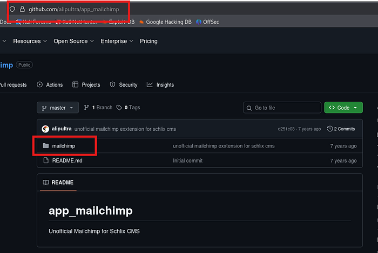The width and height of the screenshot is (378, 253).
Task: Open the mailchimp folder
Action: tap(64, 146)
